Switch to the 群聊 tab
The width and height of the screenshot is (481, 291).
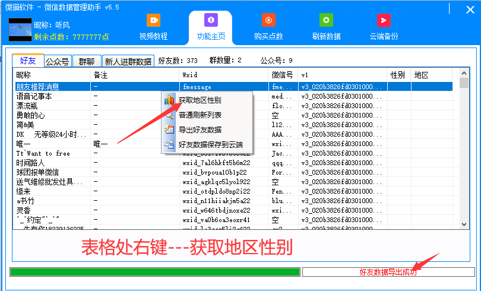point(87,61)
